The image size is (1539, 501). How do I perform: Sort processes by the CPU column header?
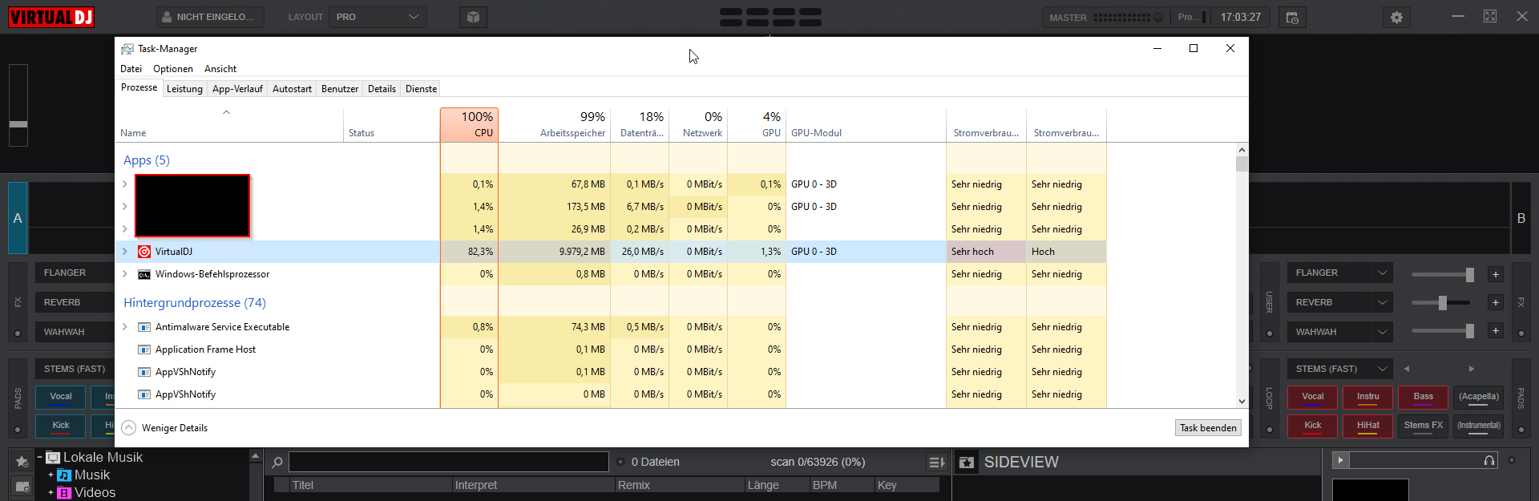[469, 125]
